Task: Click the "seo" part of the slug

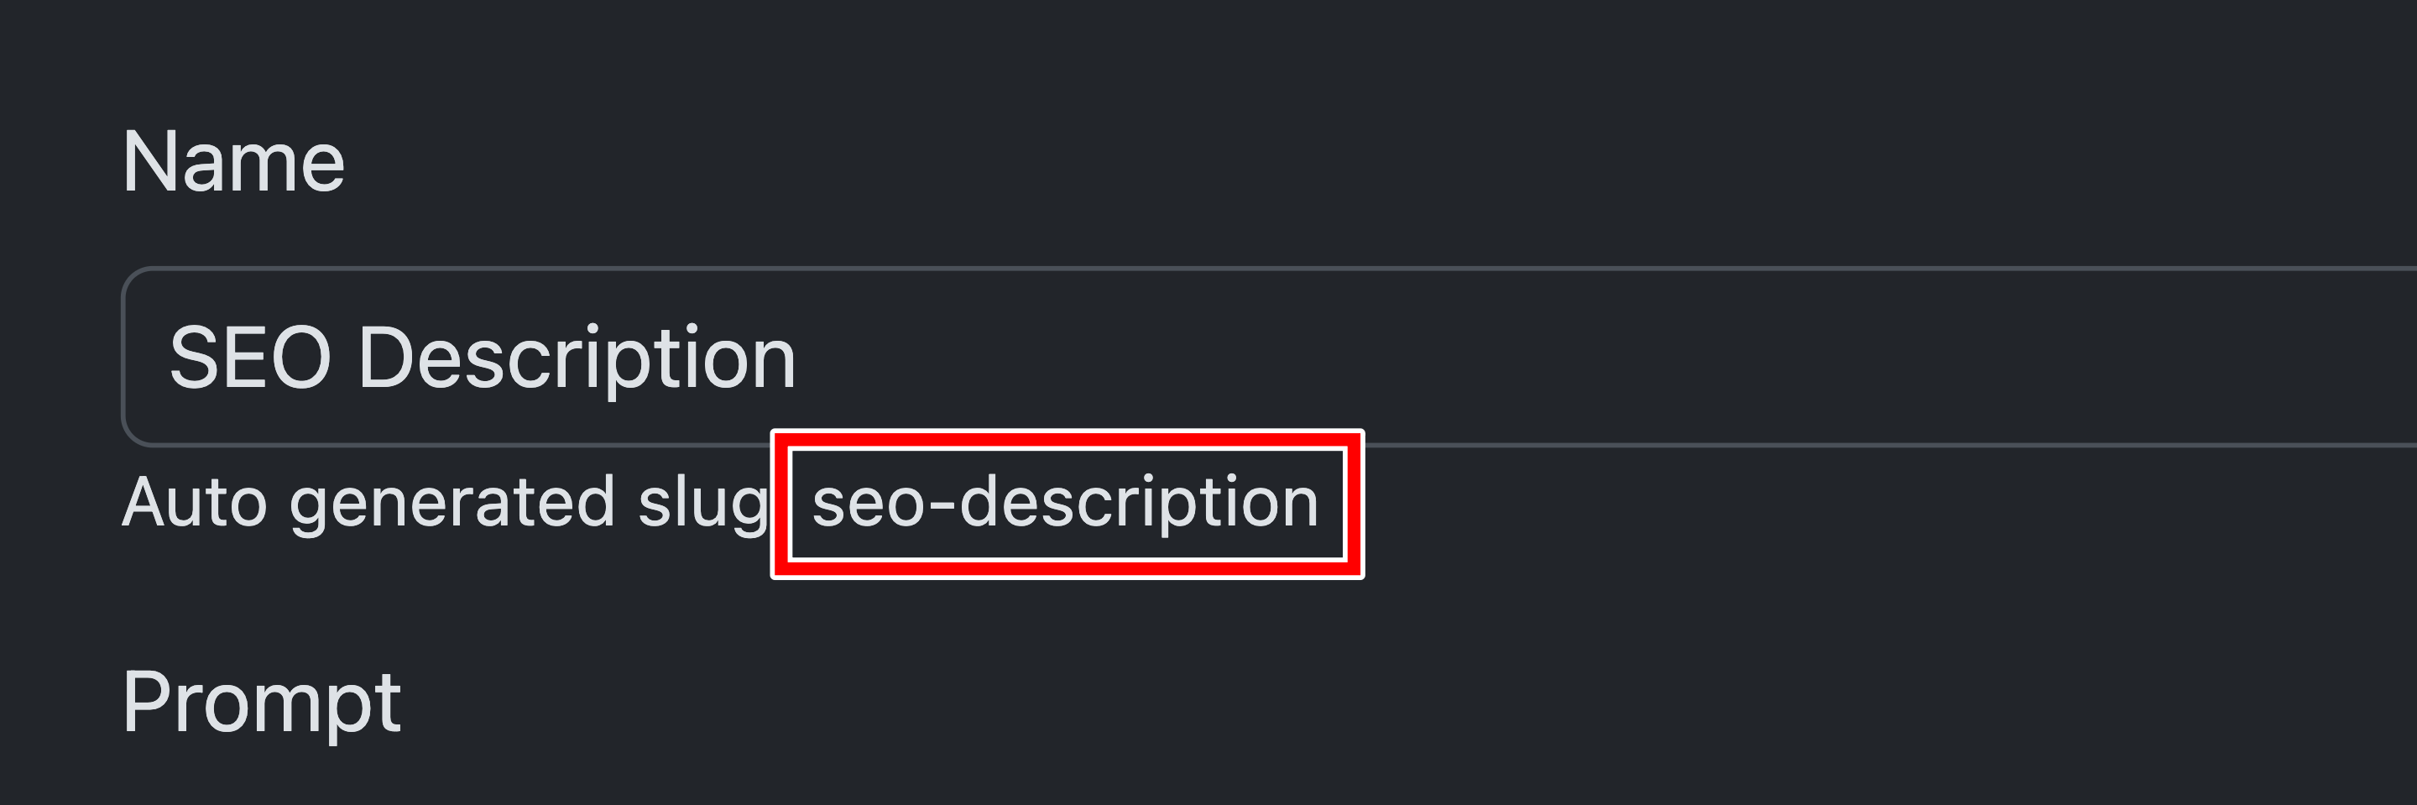Action: coord(868,503)
